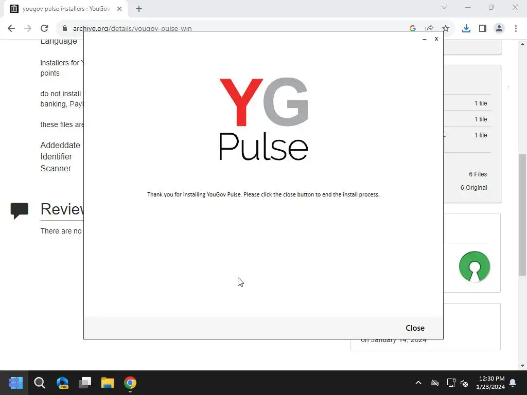527x395 pixels.
Task: Minimize the YouGov Pulse installer dialog
Action: [x=425, y=39]
